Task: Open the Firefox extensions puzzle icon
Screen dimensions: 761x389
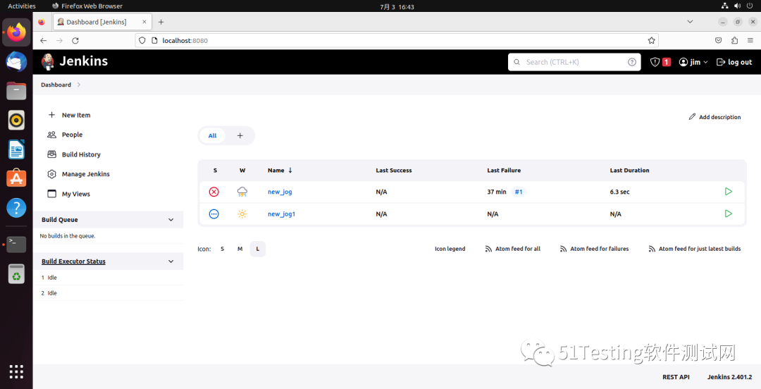Action: tap(734, 40)
